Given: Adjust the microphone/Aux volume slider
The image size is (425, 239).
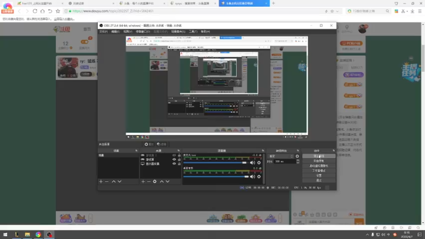Looking at the screenshot, I should tap(244, 163).
